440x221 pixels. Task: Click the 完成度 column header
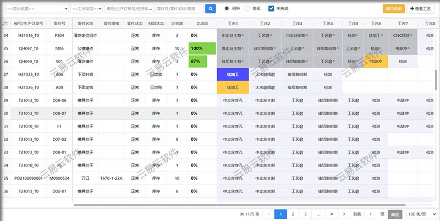[202, 24]
